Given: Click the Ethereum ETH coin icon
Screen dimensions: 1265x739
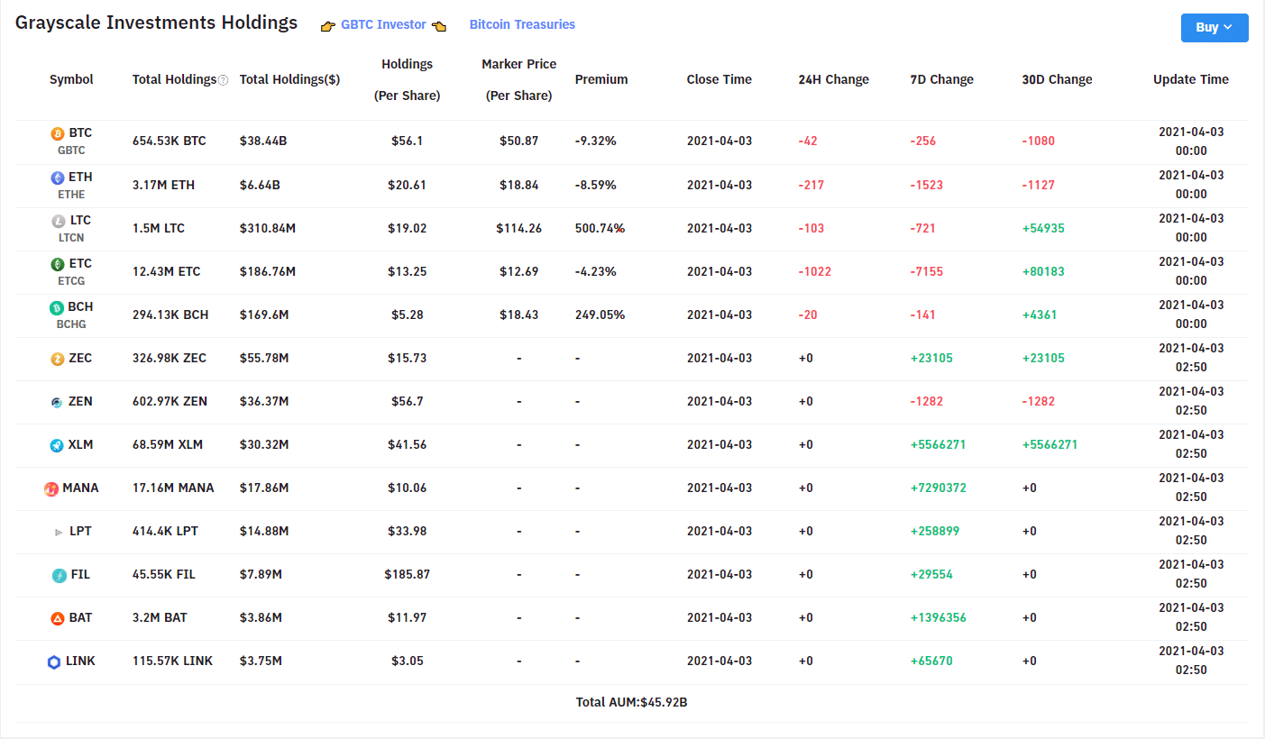Looking at the screenshot, I should coord(58,178).
